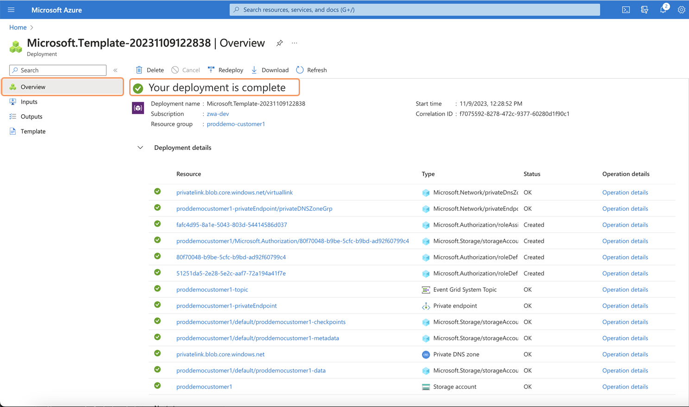
Task: Open Operation details for Storage account row
Action: pos(625,387)
